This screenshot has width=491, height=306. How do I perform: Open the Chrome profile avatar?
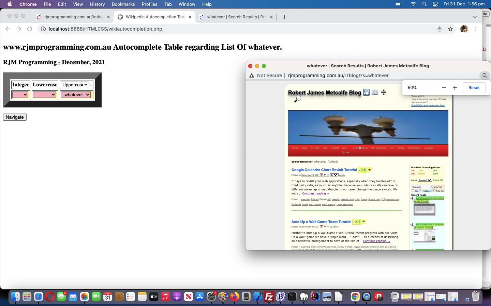click(x=464, y=29)
